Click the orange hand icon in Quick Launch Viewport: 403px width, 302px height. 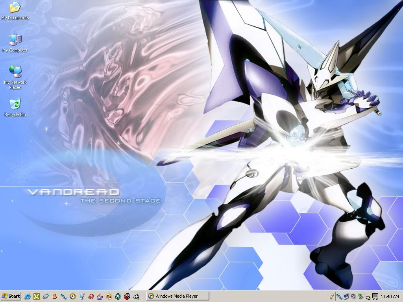coord(55,296)
